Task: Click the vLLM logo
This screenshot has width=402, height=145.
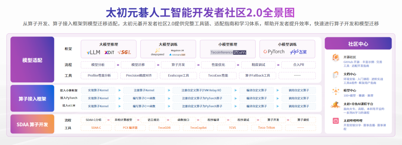Action: (93, 53)
